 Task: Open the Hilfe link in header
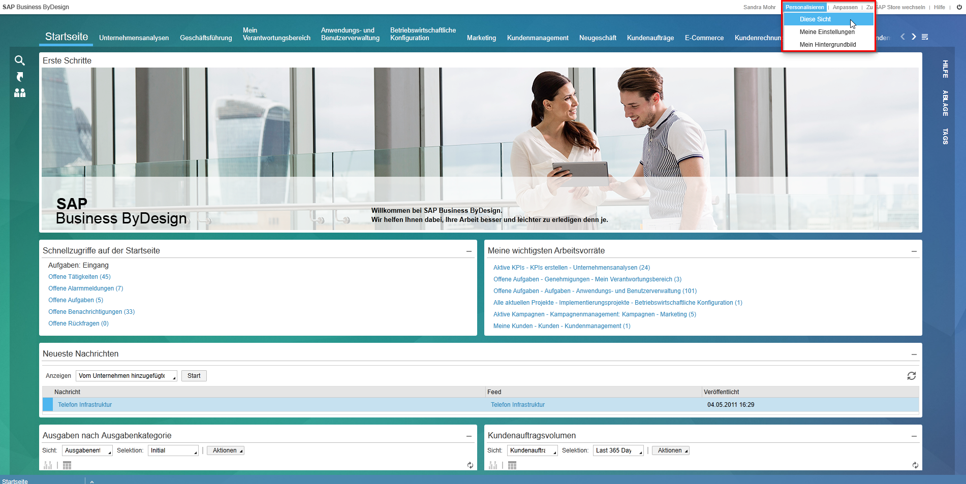[x=940, y=7]
